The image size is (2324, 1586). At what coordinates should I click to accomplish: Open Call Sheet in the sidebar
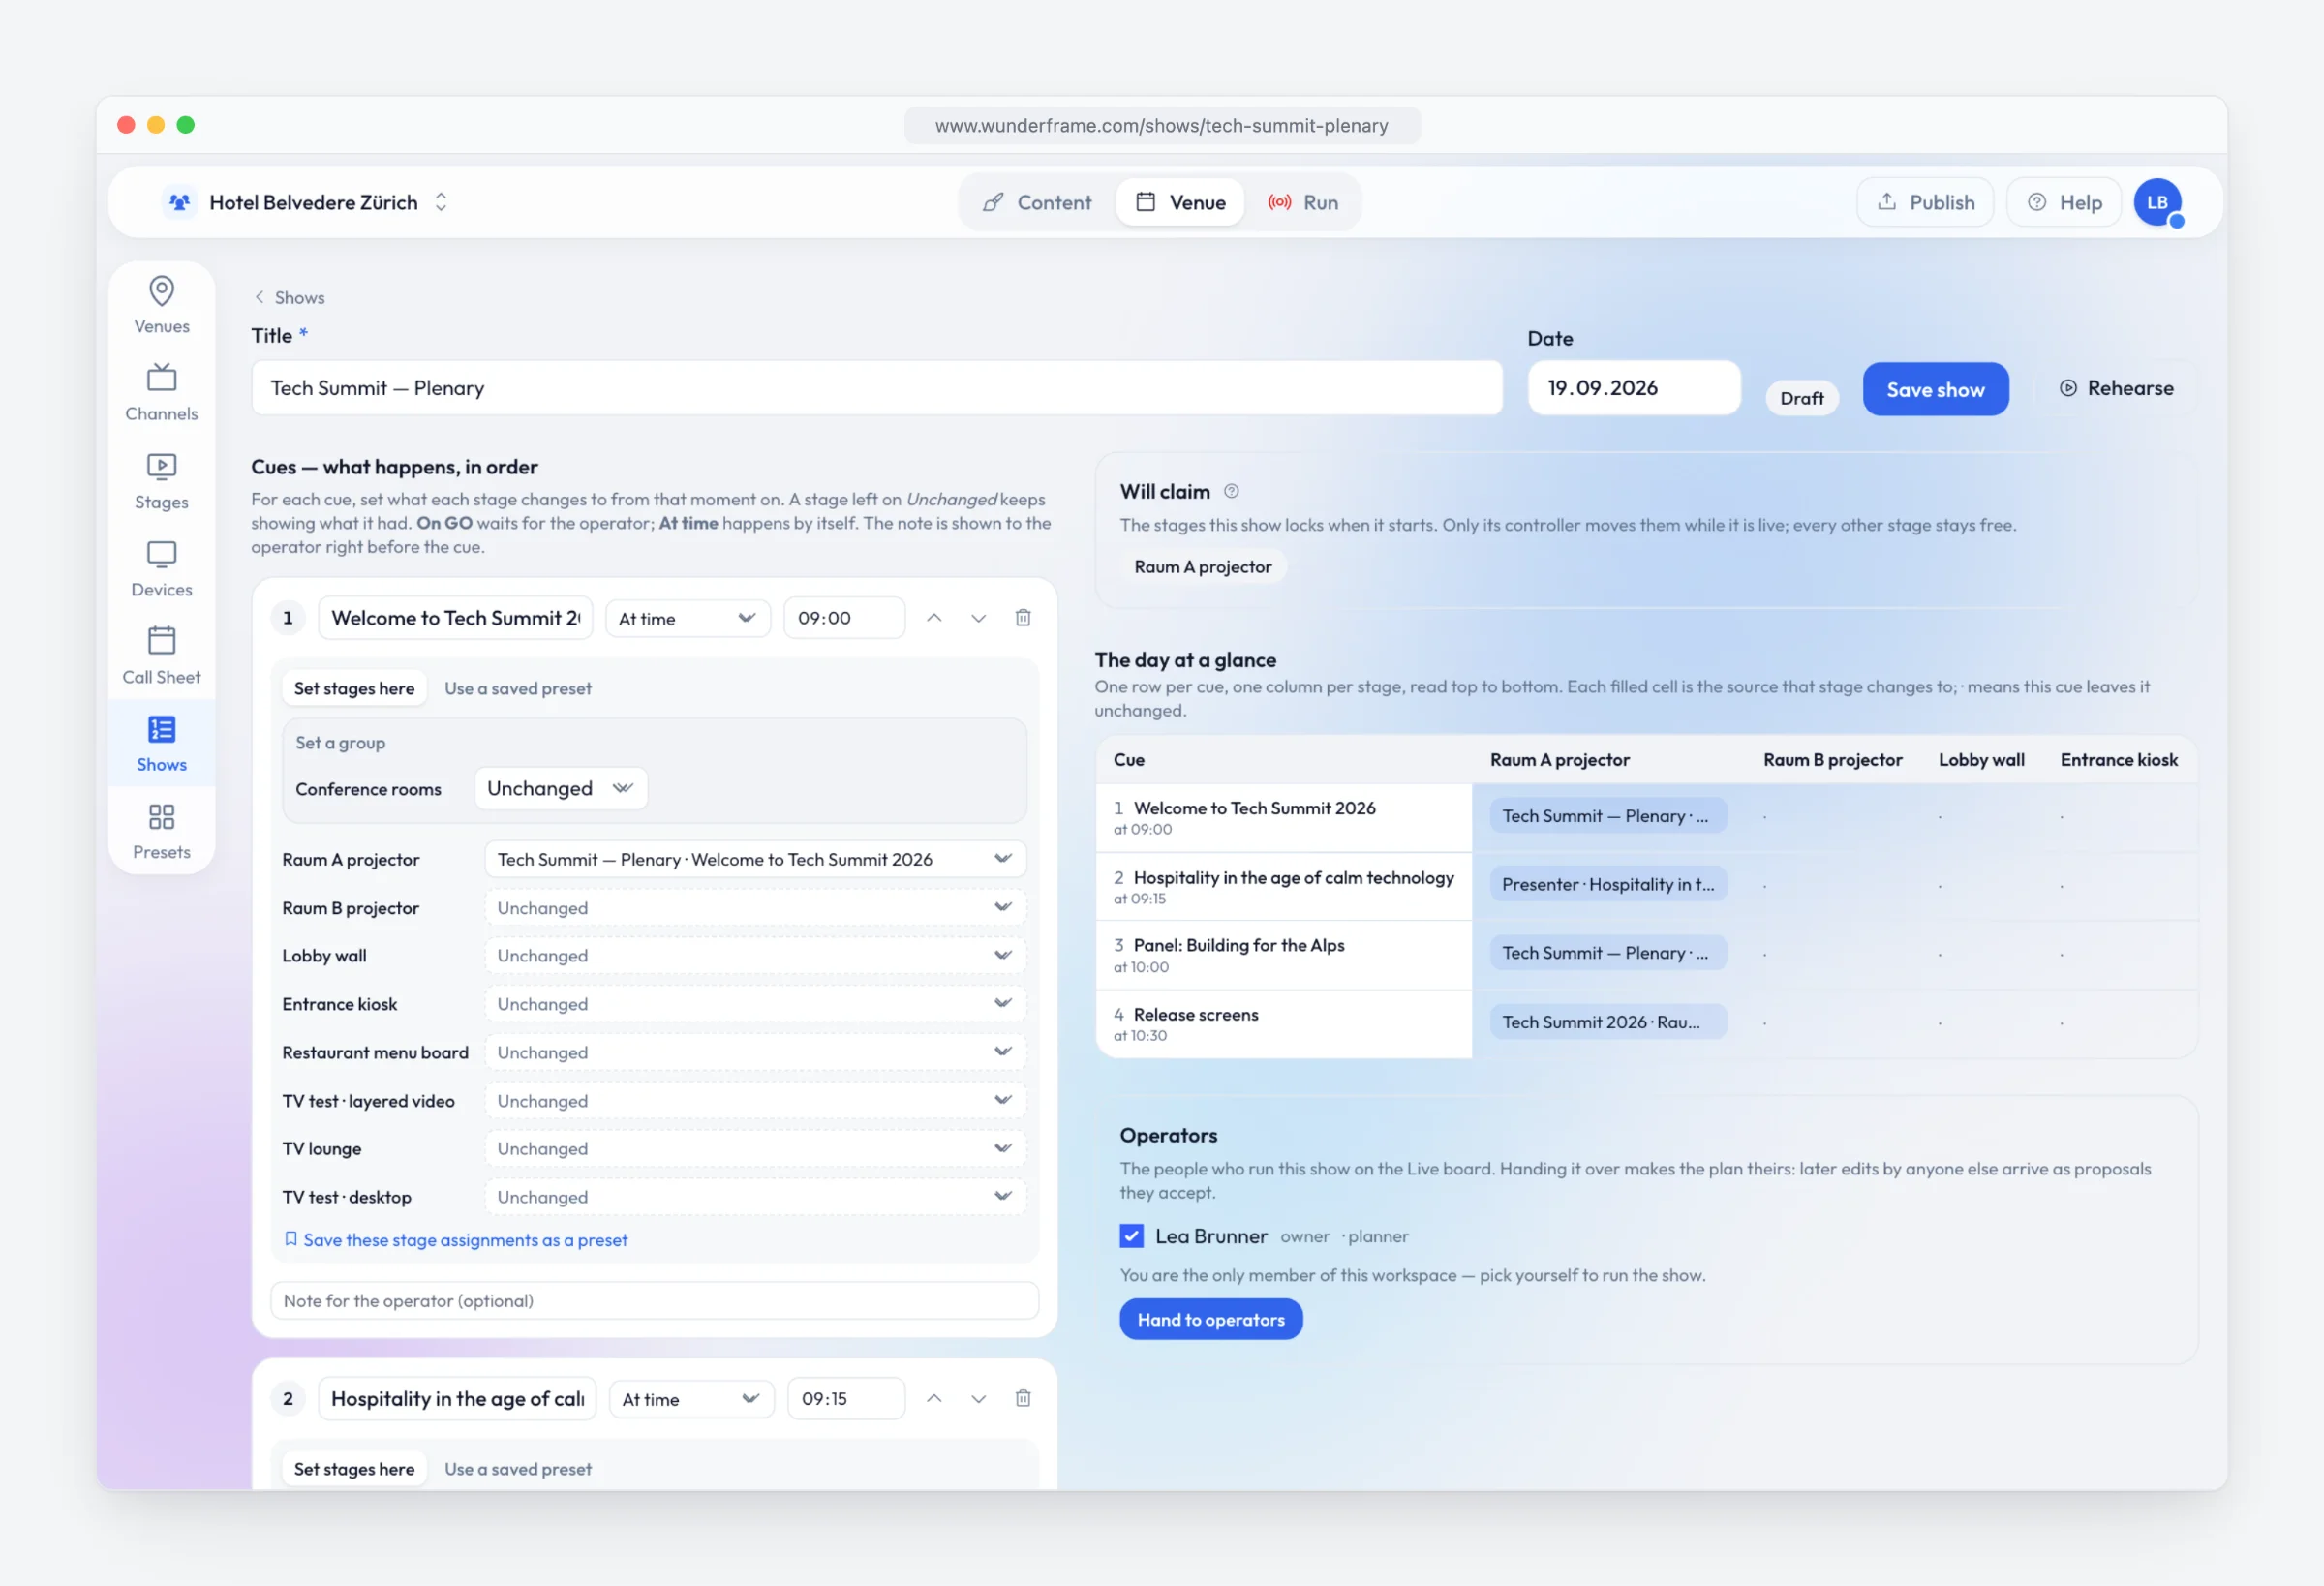click(x=161, y=656)
